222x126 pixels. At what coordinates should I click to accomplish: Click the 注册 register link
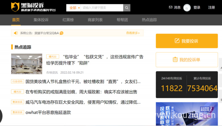click(x=212, y=7)
